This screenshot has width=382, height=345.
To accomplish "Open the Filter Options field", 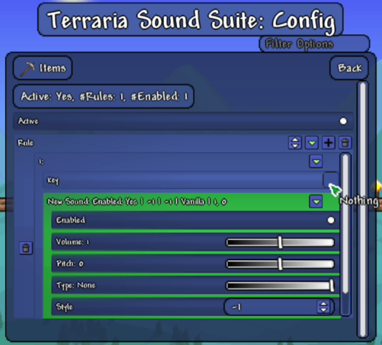I will pos(314,44).
